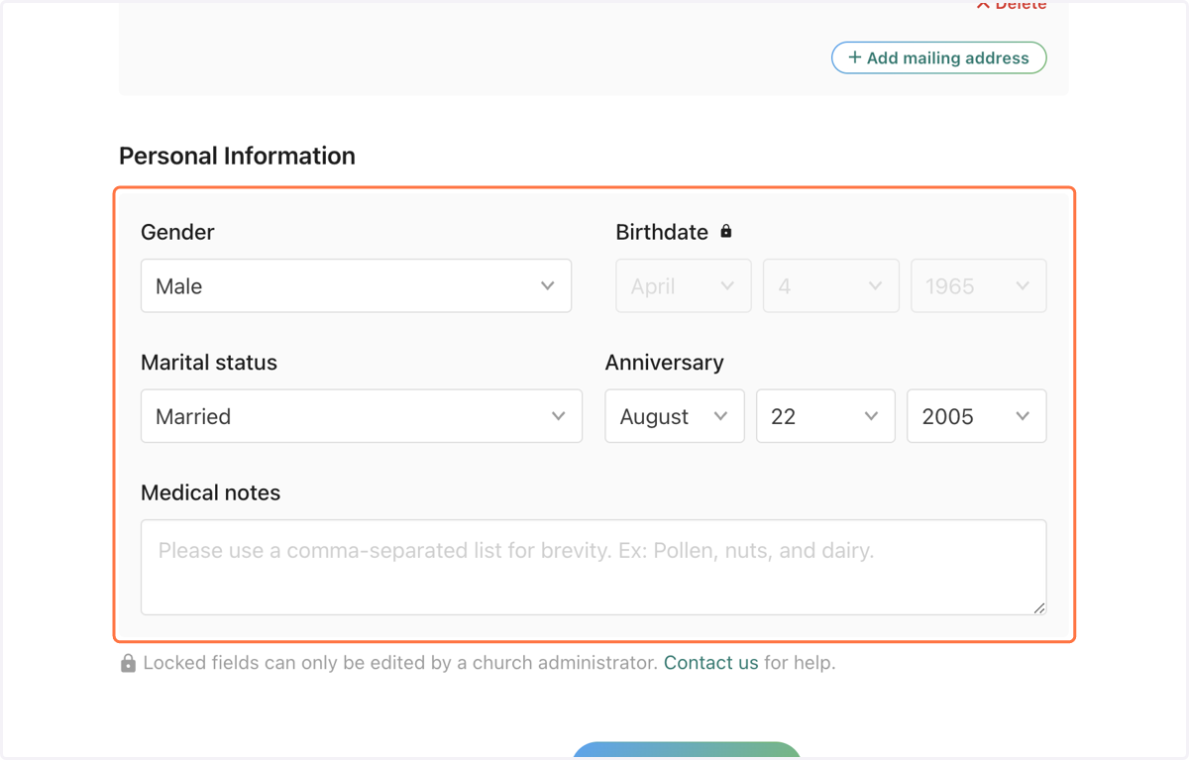
Task: Click the Birthdate label text
Action: 662,232
